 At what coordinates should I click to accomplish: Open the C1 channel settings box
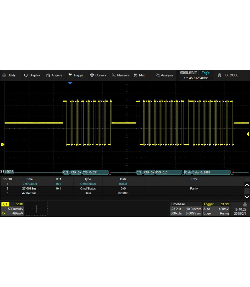[x=13, y=209]
